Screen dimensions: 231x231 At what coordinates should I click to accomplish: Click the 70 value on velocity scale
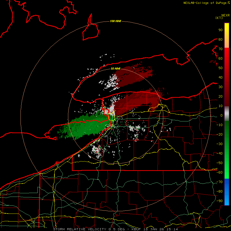[220, 49]
